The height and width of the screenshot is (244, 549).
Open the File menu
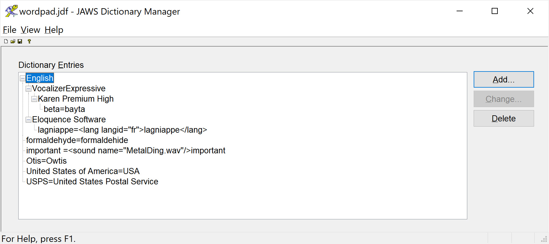9,30
